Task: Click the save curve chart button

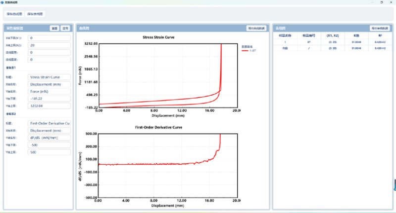Action: click(x=14, y=14)
